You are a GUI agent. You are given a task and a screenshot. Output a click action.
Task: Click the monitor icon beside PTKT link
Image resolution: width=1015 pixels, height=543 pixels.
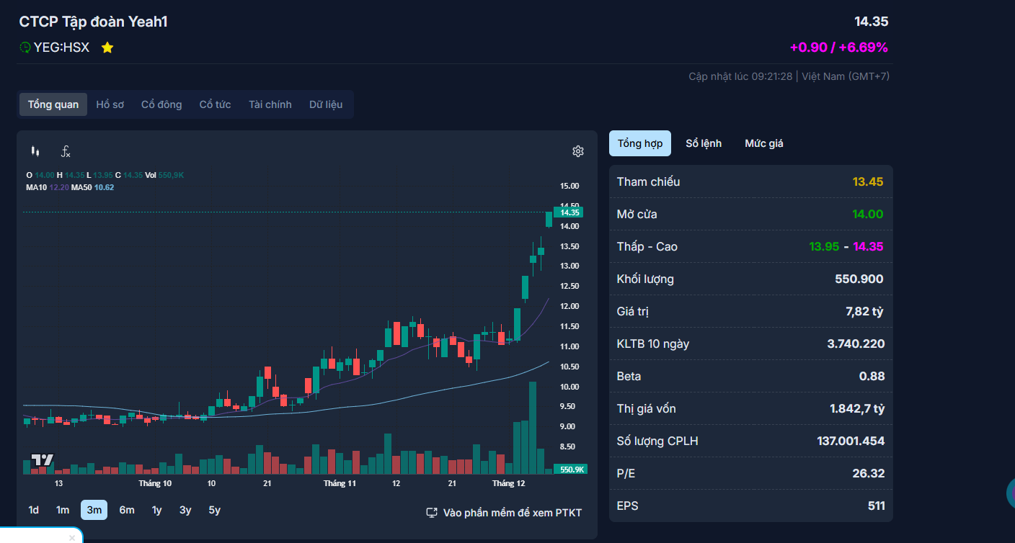pyautogui.click(x=432, y=513)
